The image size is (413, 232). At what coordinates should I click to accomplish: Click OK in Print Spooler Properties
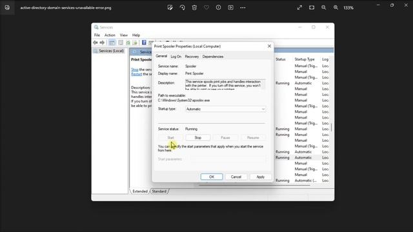pyautogui.click(x=212, y=177)
